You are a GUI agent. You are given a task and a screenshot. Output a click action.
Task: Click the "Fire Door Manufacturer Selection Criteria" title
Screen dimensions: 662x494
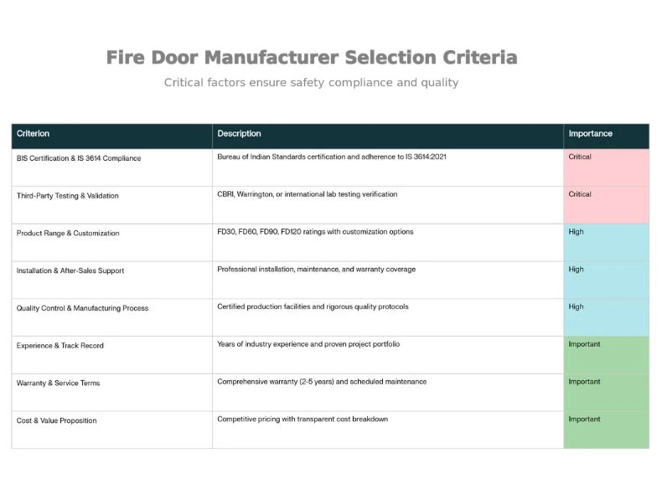(311, 58)
